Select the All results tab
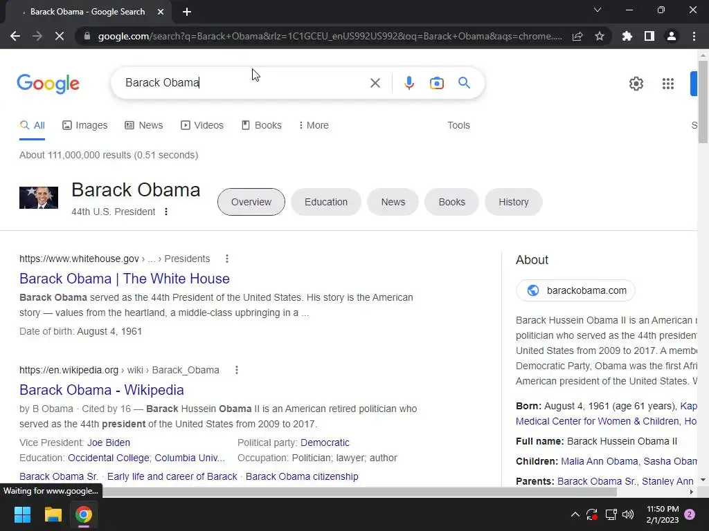Image resolution: width=709 pixels, height=531 pixels. pos(32,126)
